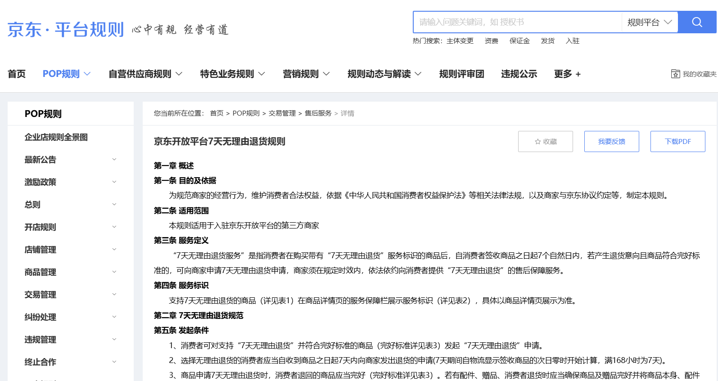Screen dimensions: 718x381
Task: Click hot search keyword 保证金
Action: point(519,41)
